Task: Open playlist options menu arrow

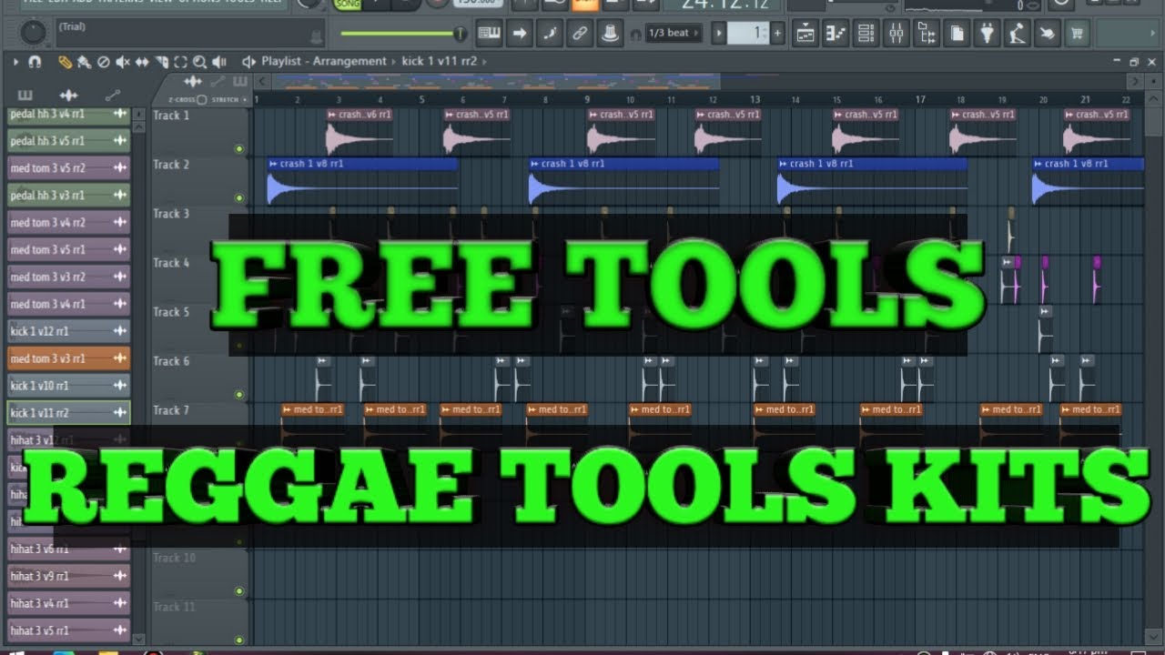Action: coord(15,62)
